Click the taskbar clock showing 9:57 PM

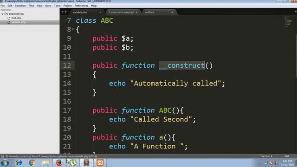[287, 163]
